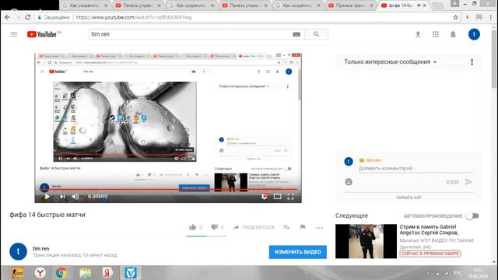Open the suggested stream thumbnail
The image size is (498, 280).
coord(366,241)
